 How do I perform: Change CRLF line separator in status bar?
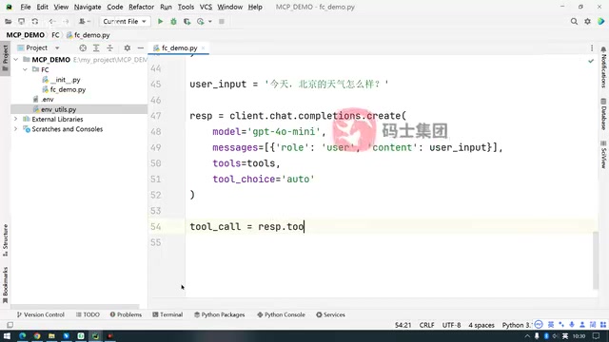pos(426,325)
